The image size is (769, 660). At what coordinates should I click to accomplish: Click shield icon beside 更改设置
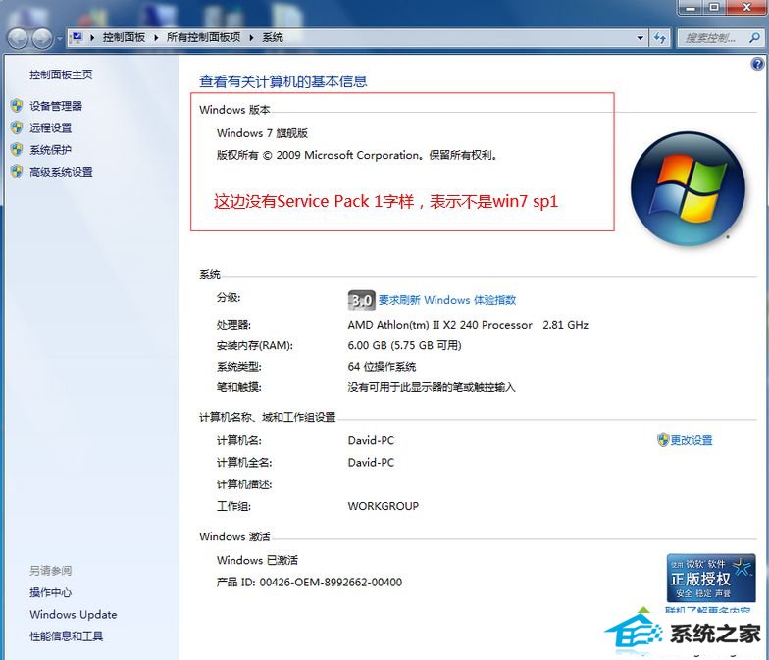[x=663, y=439]
